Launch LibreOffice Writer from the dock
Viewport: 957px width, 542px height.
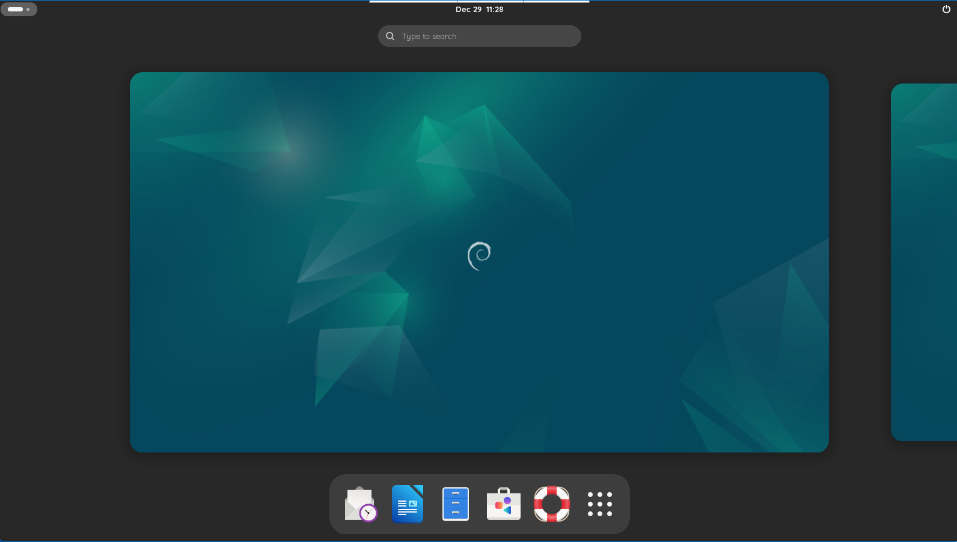click(x=408, y=504)
